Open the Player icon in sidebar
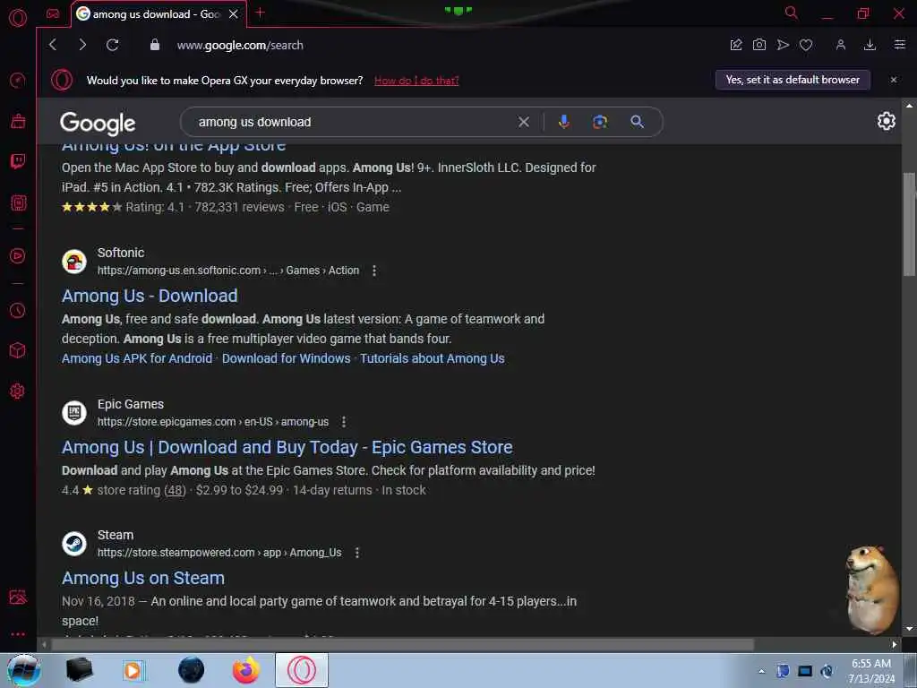Image resolution: width=917 pixels, height=688 pixels. pyautogui.click(x=18, y=255)
